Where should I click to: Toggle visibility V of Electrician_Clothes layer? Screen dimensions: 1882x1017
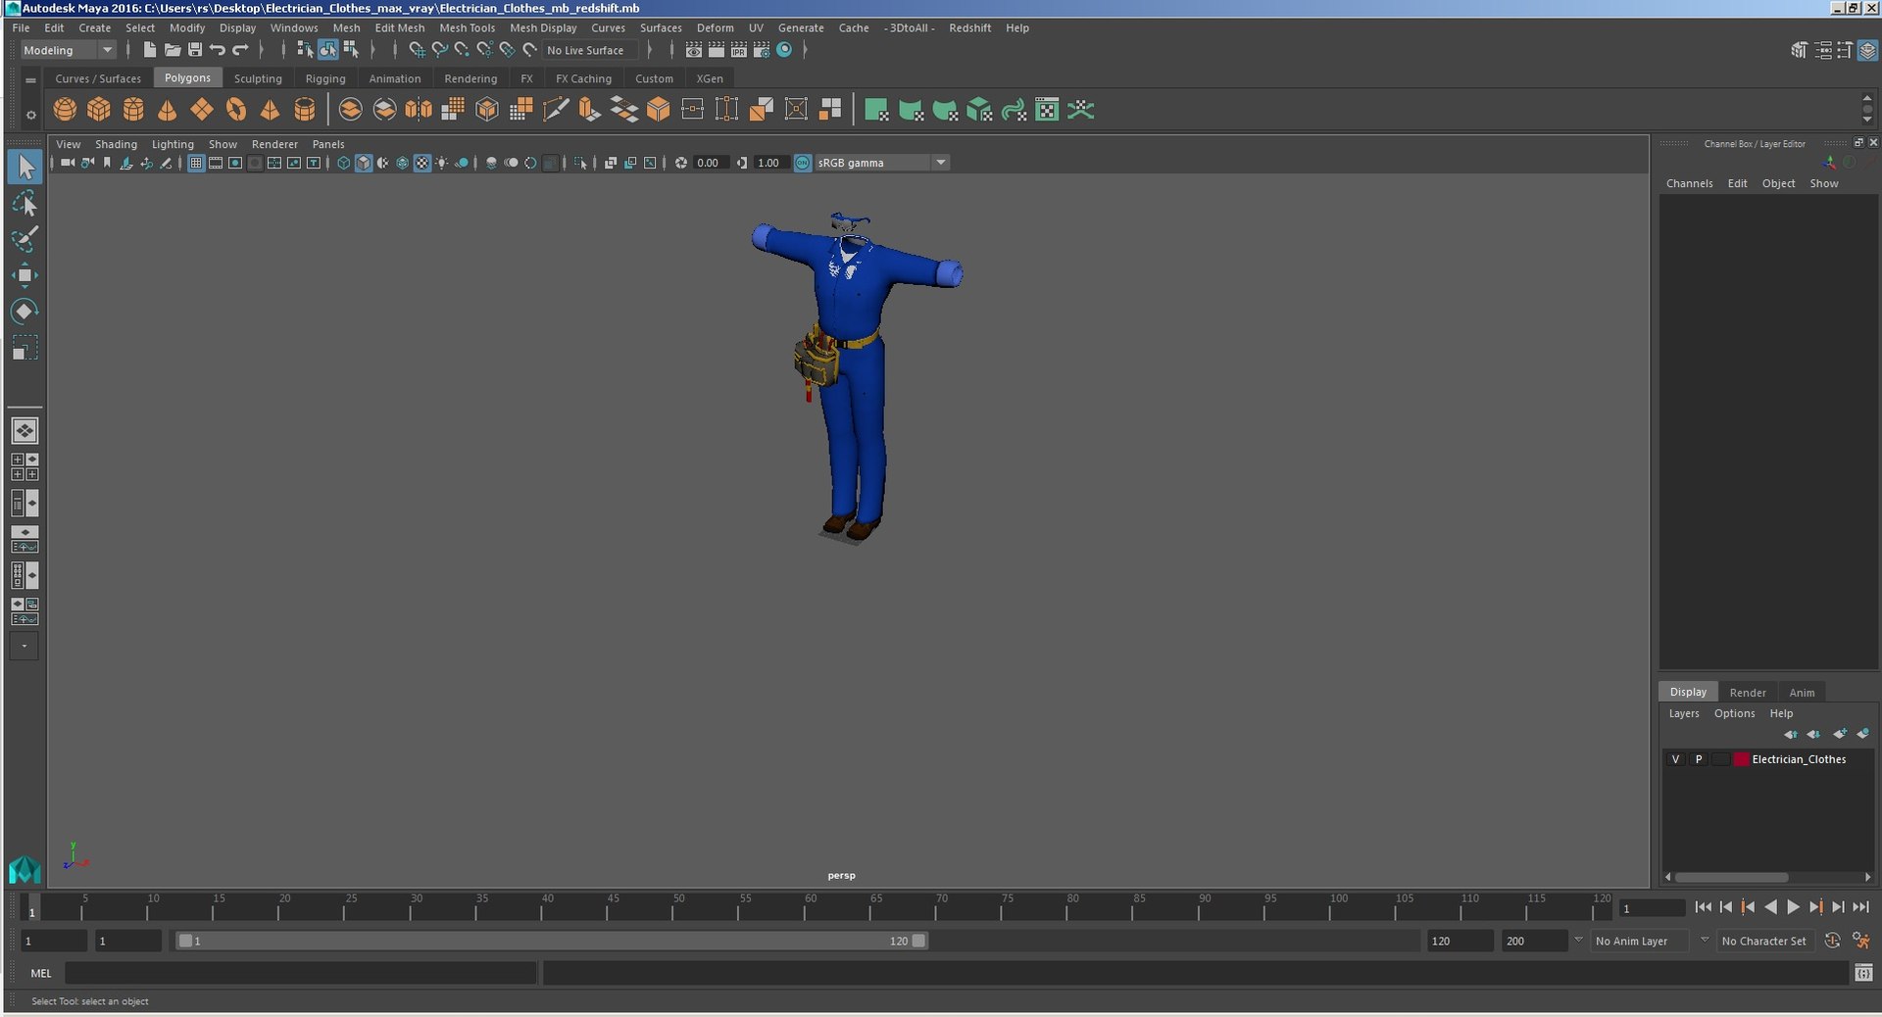pos(1675,759)
